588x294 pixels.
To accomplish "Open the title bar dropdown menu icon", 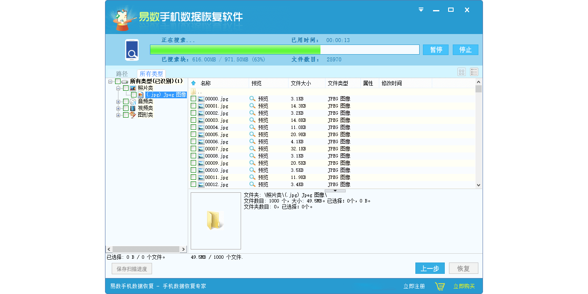I will 421,10.
